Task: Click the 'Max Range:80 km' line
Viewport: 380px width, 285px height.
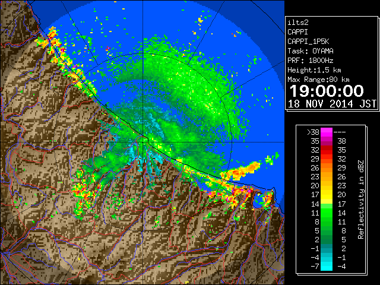Action: click(318, 80)
